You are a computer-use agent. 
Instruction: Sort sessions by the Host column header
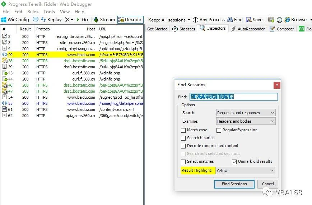click(76, 29)
